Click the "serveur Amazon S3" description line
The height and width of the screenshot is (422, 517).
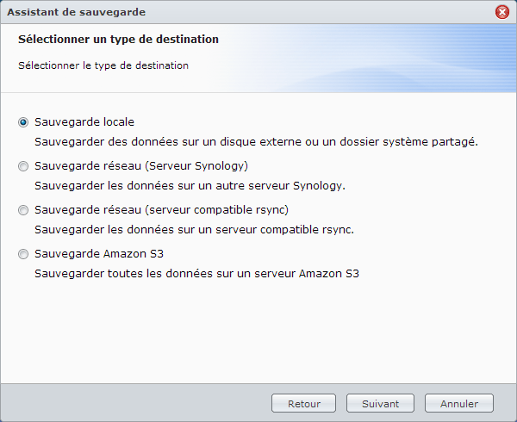[x=196, y=274]
